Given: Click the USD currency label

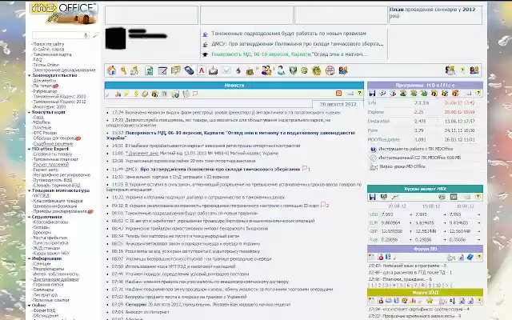Looking at the screenshot, I should pos(374,214).
